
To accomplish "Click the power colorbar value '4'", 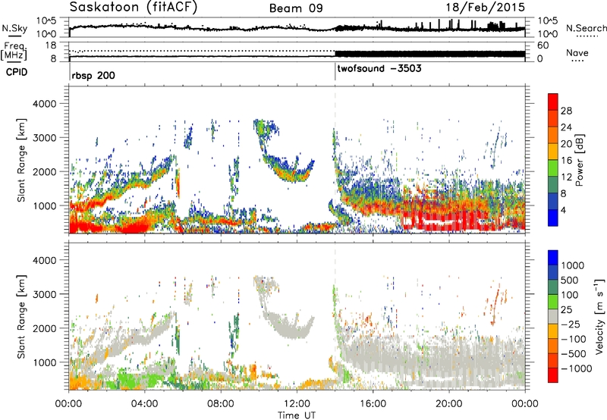I will (x=564, y=211).
